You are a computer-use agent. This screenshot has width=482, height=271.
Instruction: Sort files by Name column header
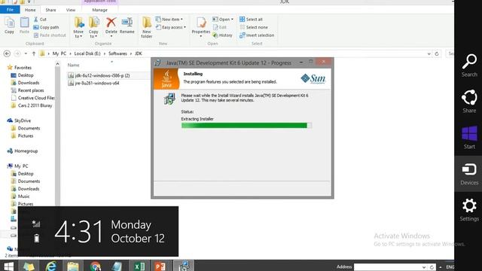[x=74, y=65]
